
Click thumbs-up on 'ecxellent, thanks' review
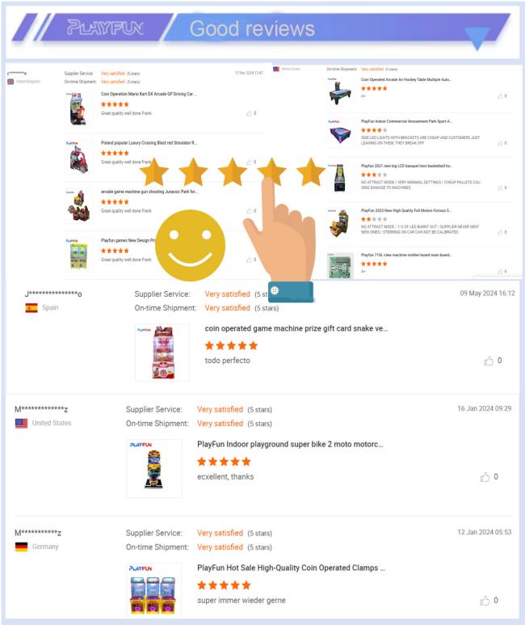click(485, 477)
